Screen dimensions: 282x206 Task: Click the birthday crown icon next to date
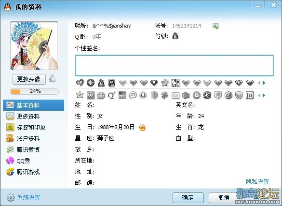(142, 127)
